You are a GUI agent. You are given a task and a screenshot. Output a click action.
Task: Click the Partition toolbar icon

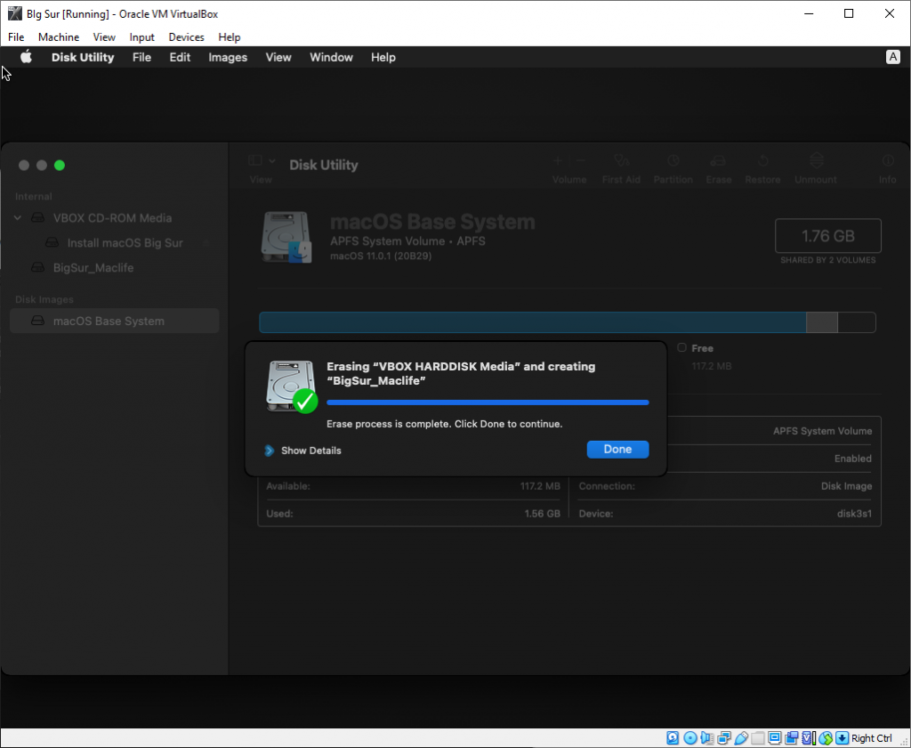(673, 161)
